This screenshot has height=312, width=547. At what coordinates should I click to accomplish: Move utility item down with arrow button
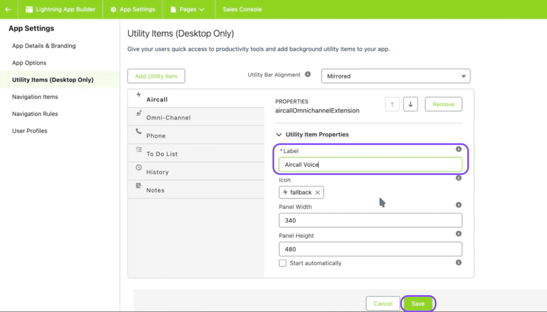click(411, 104)
